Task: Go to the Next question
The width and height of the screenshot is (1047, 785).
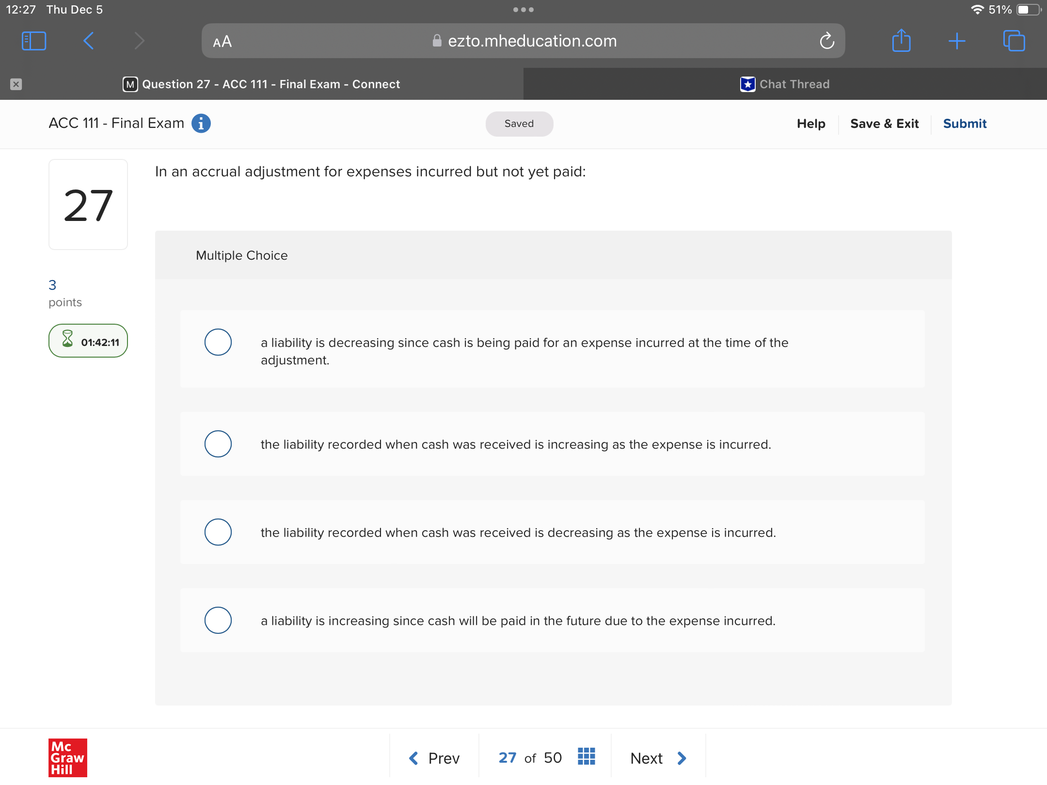Action: (658, 758)
